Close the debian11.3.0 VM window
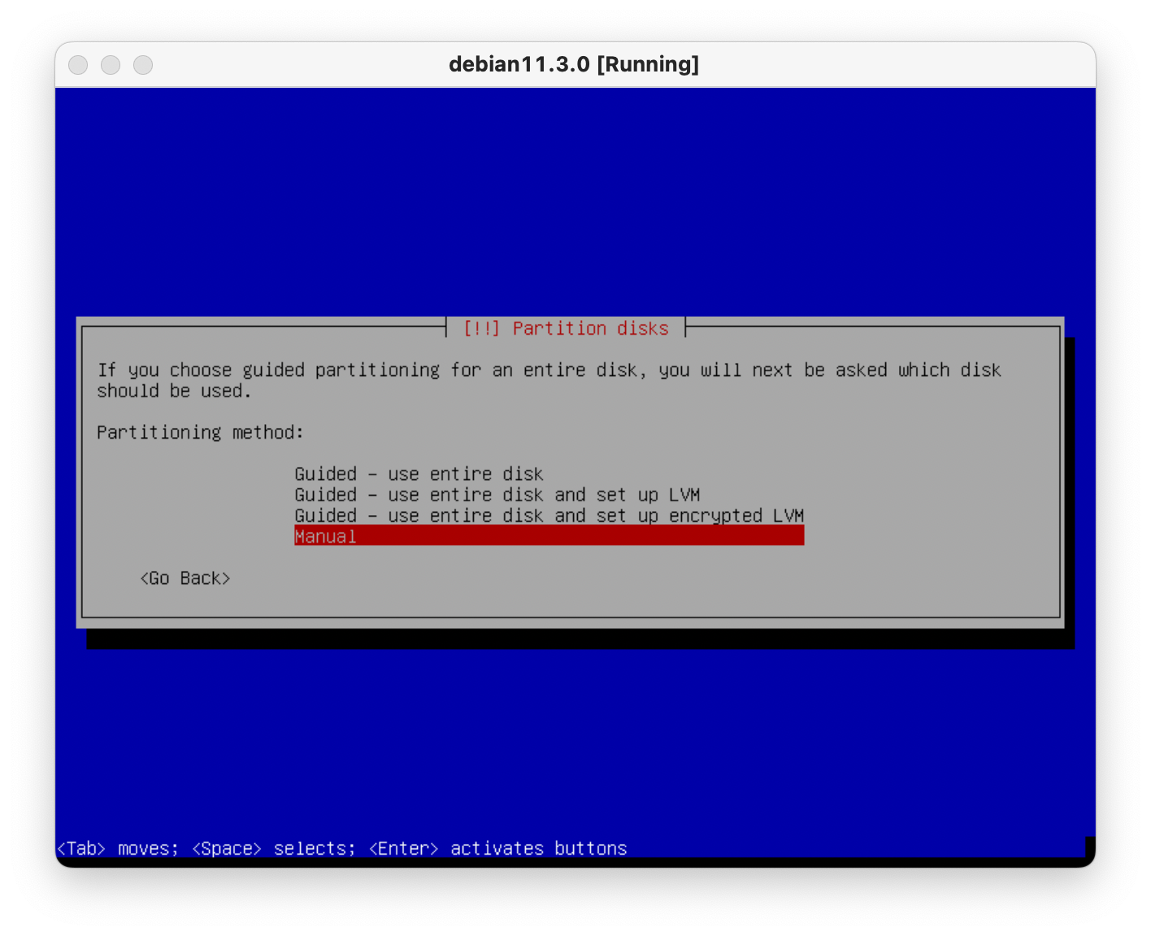This screenshot has width=1151, height=936. coord(78,65)
